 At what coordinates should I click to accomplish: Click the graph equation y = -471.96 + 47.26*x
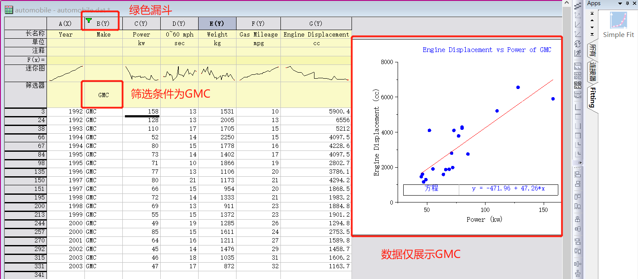pos(508,188)
